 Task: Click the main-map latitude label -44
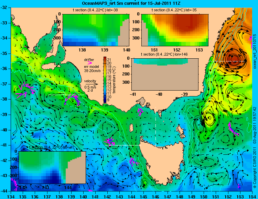click(4, 191)
